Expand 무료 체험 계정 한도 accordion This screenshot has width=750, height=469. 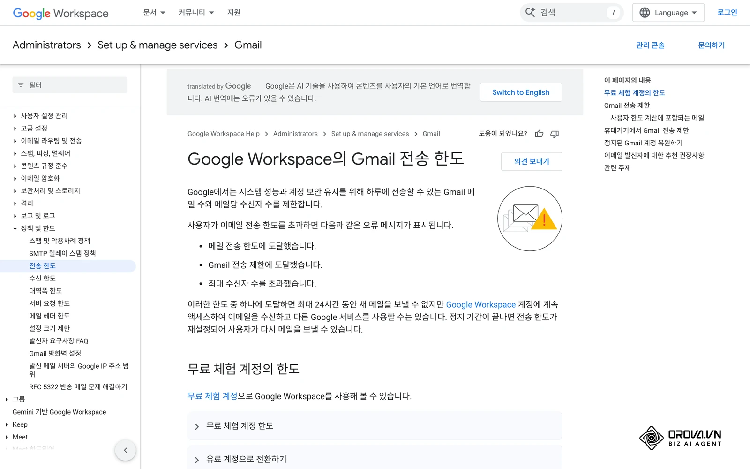coord(375,426)
